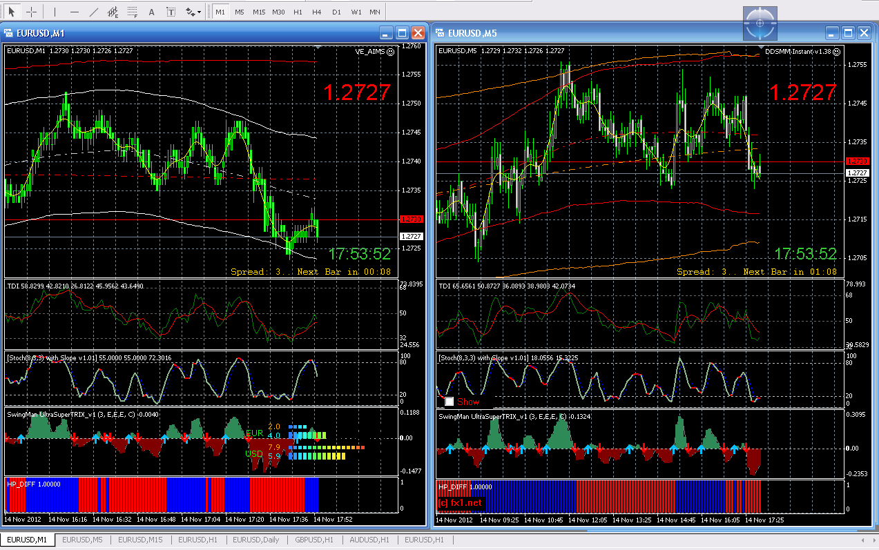Pick the trendline drawing tool
Image resolution: width=879 pixels, height=550 pixels.
point(93,12)
